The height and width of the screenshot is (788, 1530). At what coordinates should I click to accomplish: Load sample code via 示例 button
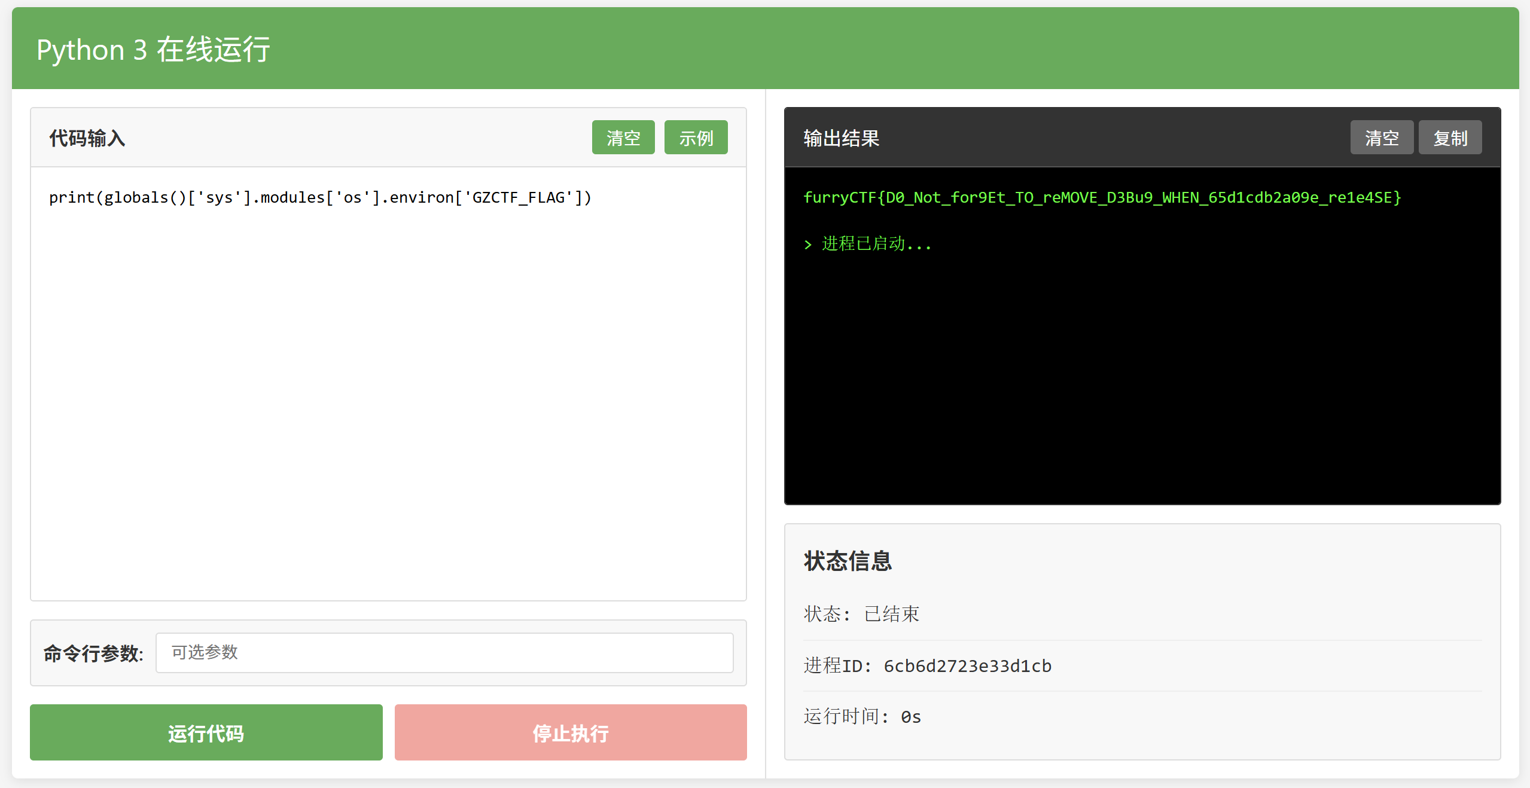pyautogui.click(x=696, y=138)
